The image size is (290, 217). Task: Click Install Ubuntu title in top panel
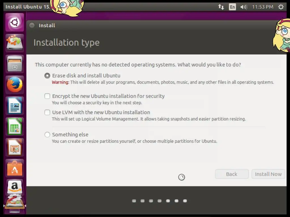(x=28, y=7)
